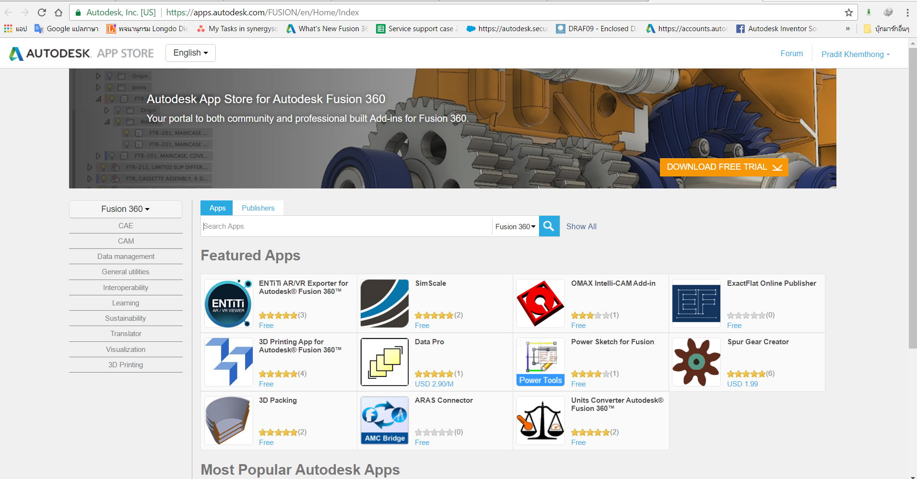Click the OMAX Intelli-CAM Add-in icon

(540, 303)
